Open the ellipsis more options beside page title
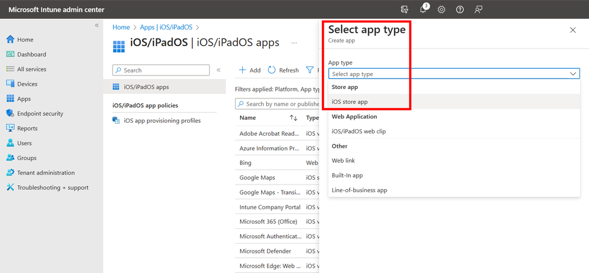The width and height of the screenshot is (589, 273). [x=294, y=43]
